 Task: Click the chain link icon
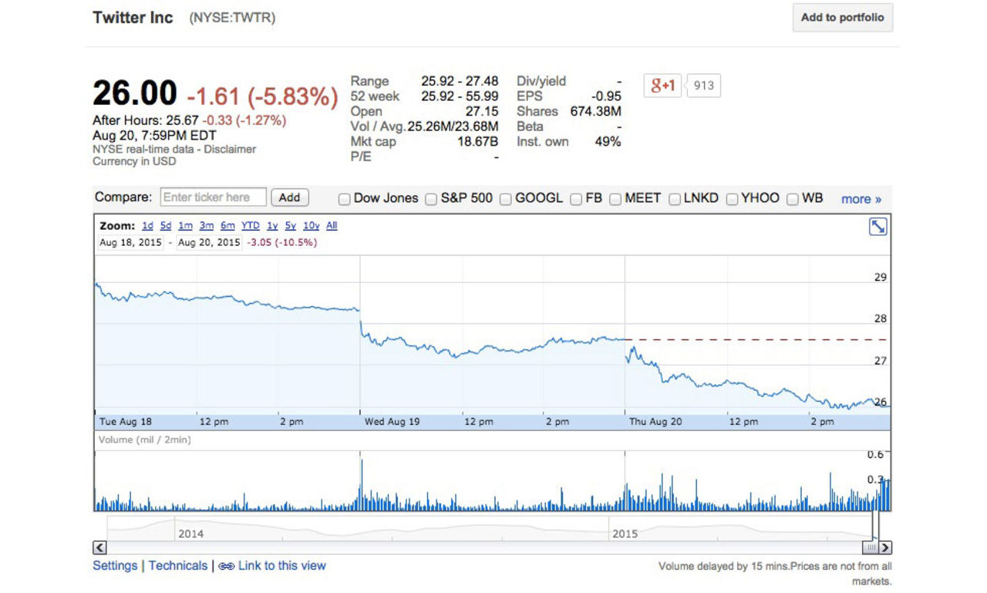coord(226,566)
